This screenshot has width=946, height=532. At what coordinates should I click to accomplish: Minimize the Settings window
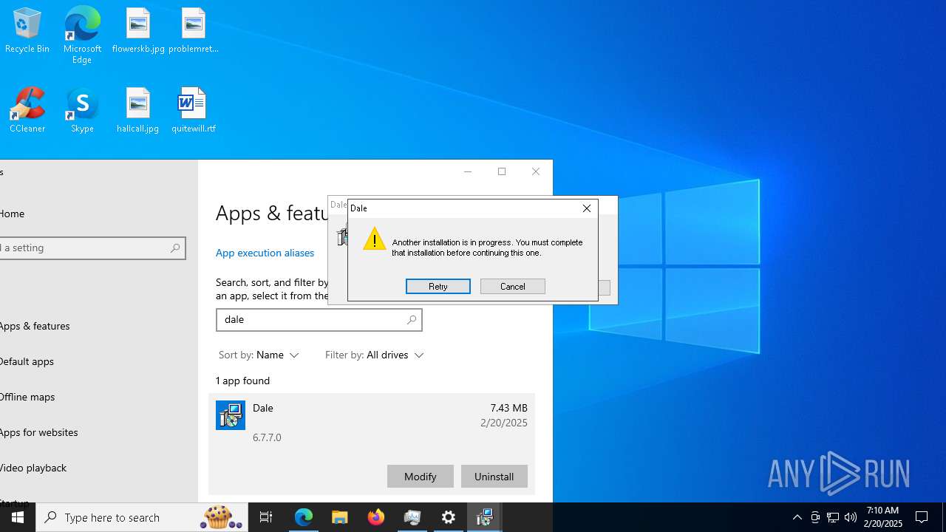click(x=468, y=171)
